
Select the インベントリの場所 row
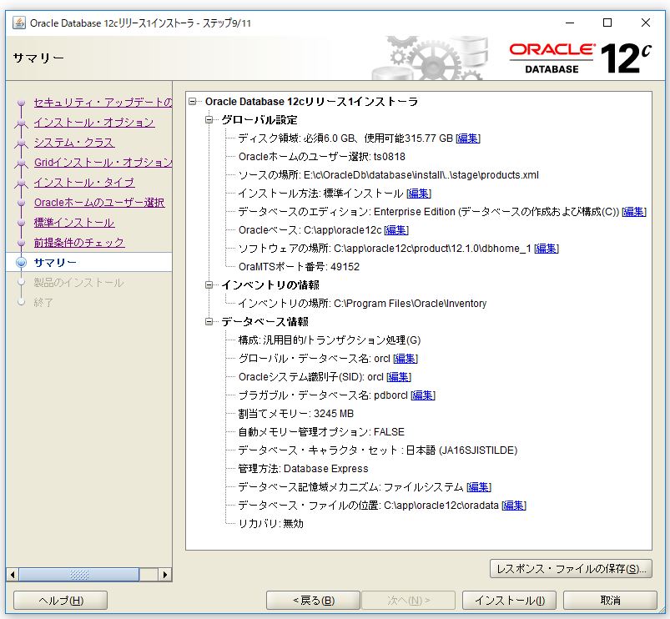coord(362,304)
